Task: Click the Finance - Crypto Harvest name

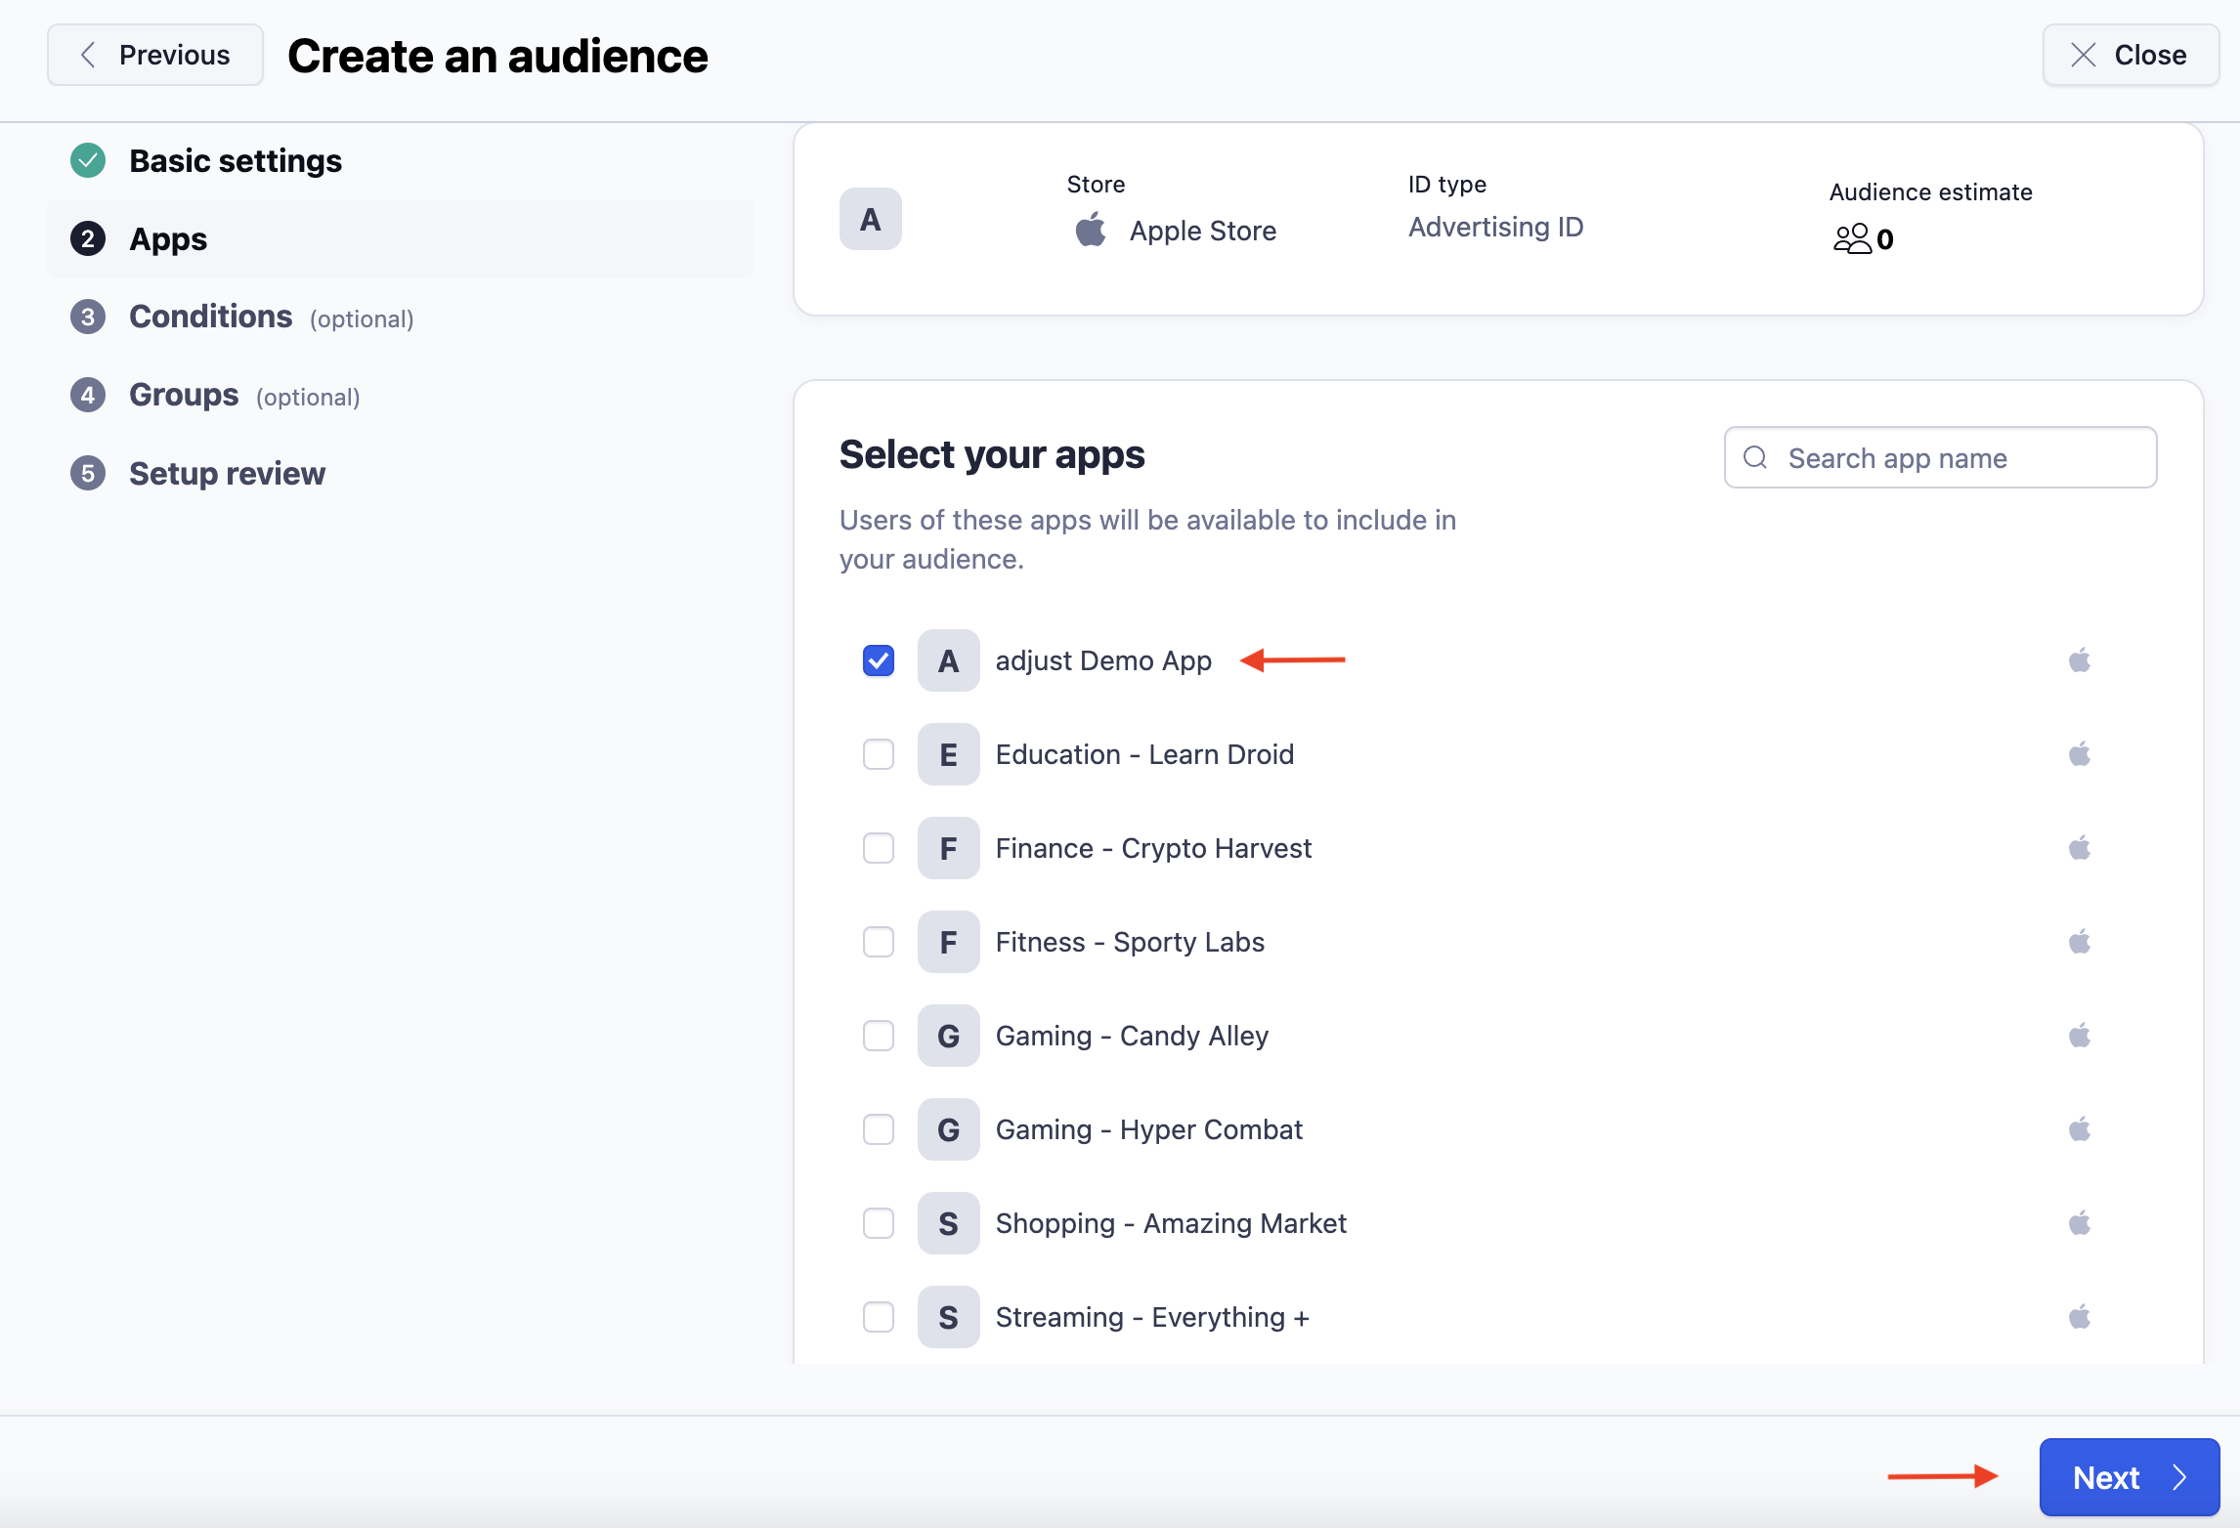Action: (1153, 848)
